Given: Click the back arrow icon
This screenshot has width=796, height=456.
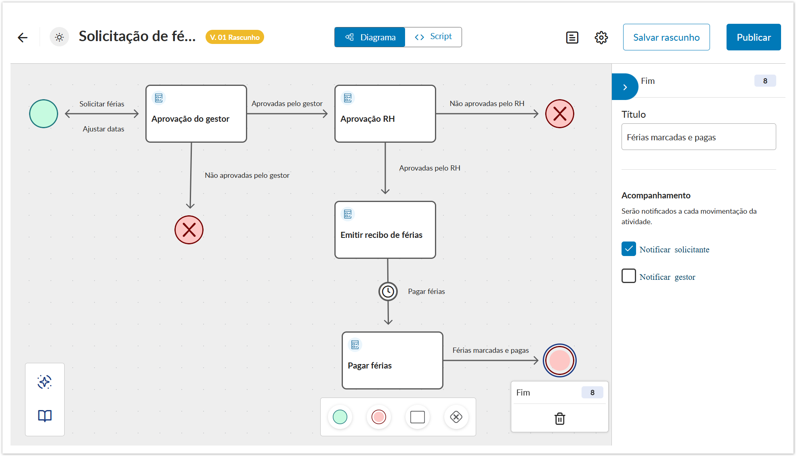Looking at the screenshot, I should [23, 37].
